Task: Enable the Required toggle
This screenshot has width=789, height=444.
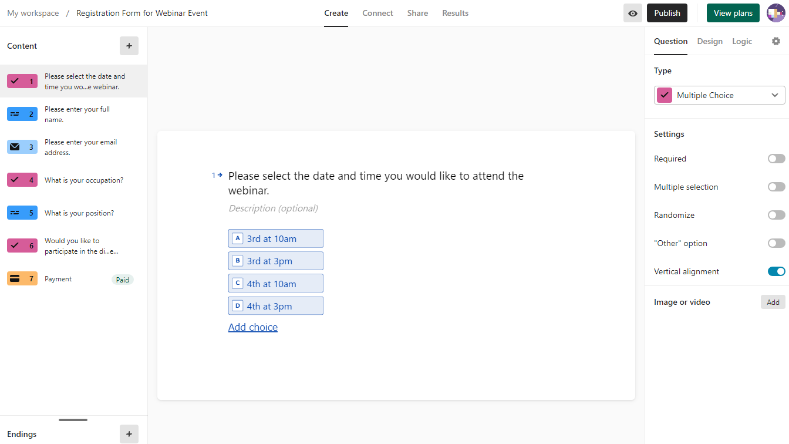Action: point(776,159)
